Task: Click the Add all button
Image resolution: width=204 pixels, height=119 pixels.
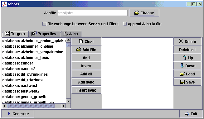Action: tap(86, 74)
